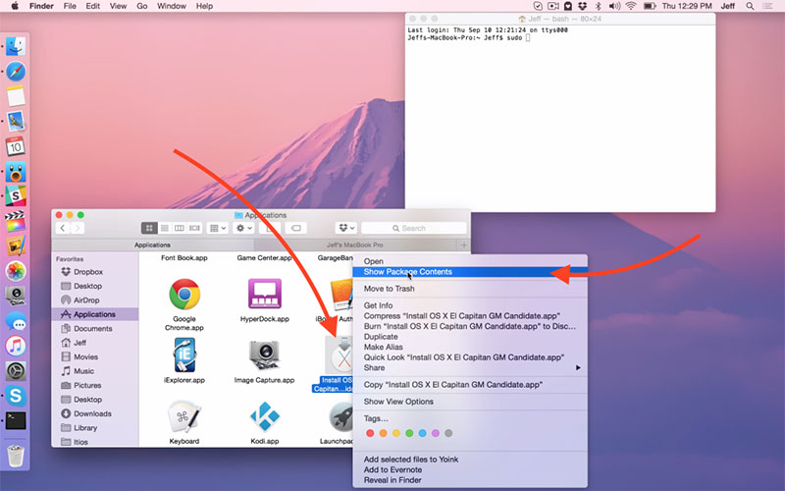This screenshot has width=785, height=491.
Task: Select Font Book.app label
Action: pyautogui.click(x=184, y=258)
